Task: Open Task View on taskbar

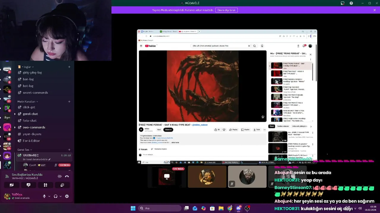Action: (186, 208)
